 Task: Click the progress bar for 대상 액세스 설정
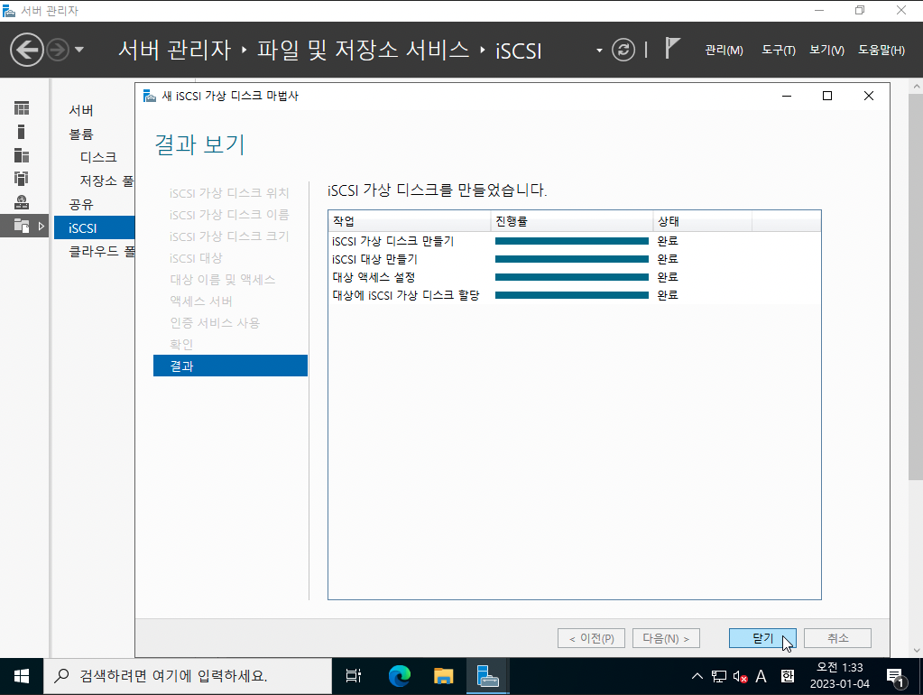point(572,277)
